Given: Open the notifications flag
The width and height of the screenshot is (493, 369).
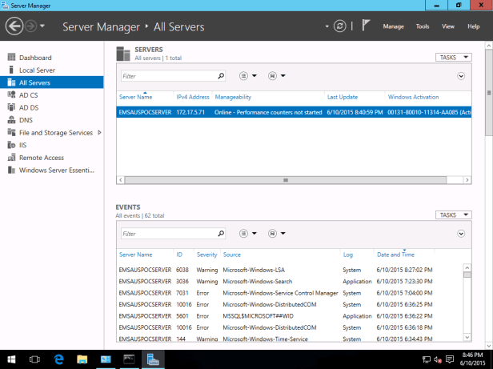Looking at the screenshot, I should pyautogui.click(x=366, y=26).
